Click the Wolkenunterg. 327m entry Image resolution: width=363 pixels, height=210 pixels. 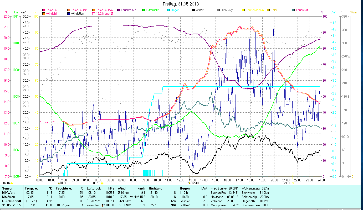click(x=255, y=188)
